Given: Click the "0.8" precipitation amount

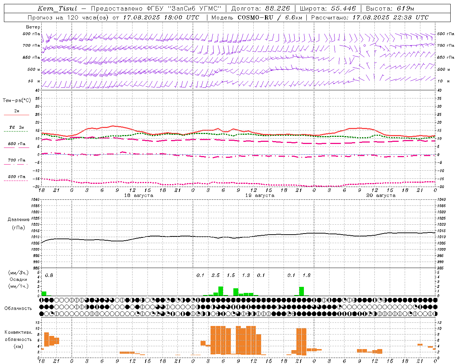Looking at the screenshot, I should (49, 275).
